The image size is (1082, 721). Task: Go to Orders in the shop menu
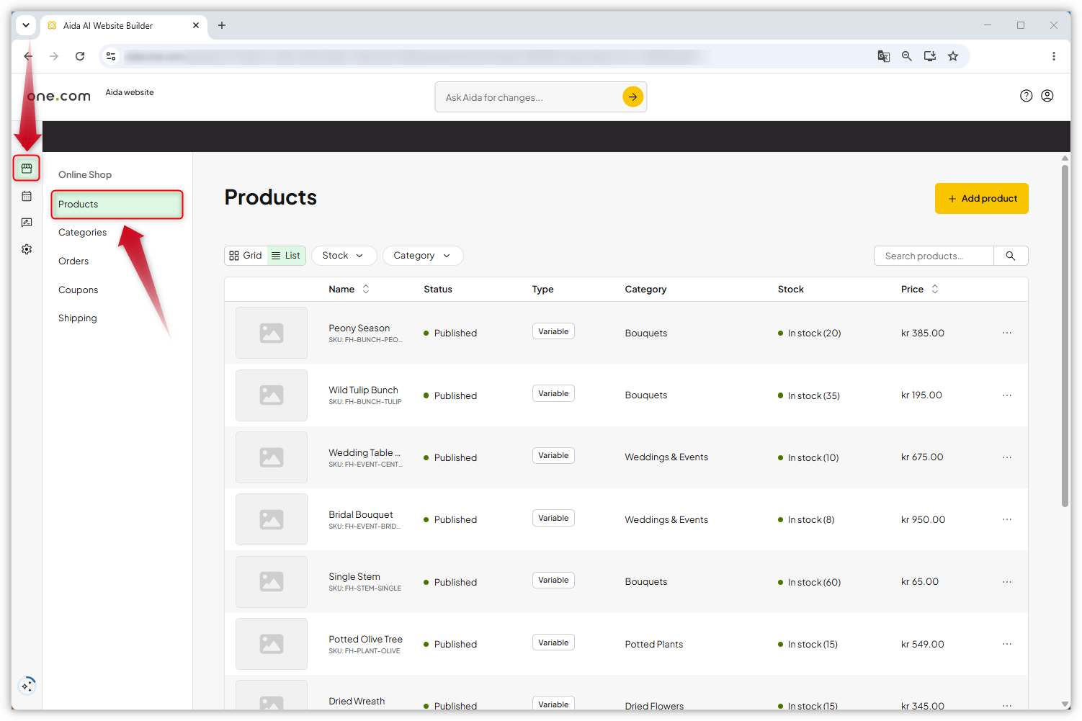click(73, 261)
